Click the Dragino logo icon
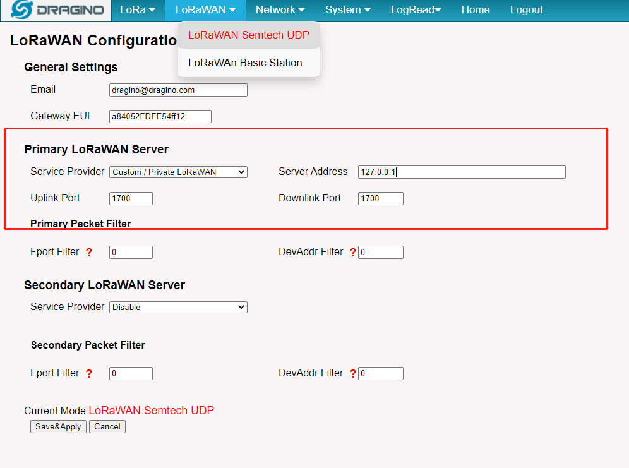This screenshot has height=468, width=629. (x=21, y=9)
